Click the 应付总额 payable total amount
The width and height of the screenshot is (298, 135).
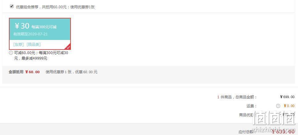coord(283,131)
